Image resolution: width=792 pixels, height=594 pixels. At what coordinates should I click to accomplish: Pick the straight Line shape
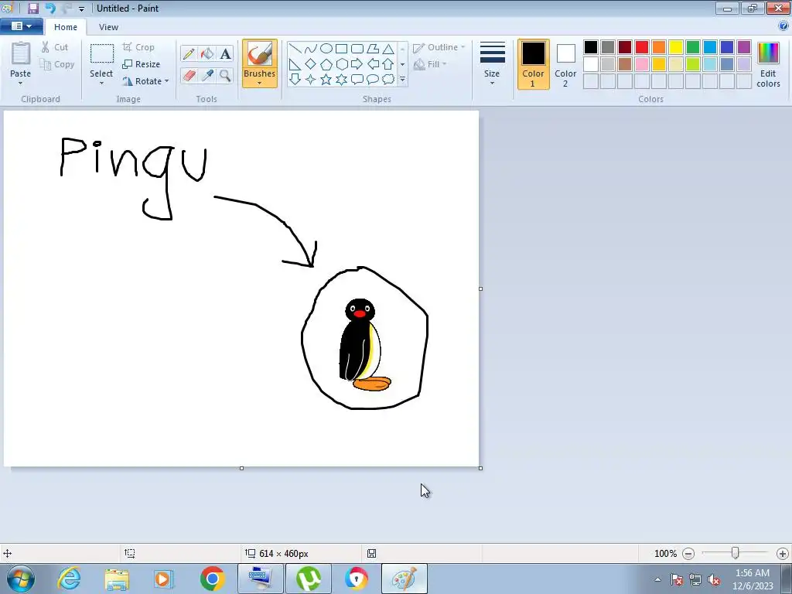[295, 49]
